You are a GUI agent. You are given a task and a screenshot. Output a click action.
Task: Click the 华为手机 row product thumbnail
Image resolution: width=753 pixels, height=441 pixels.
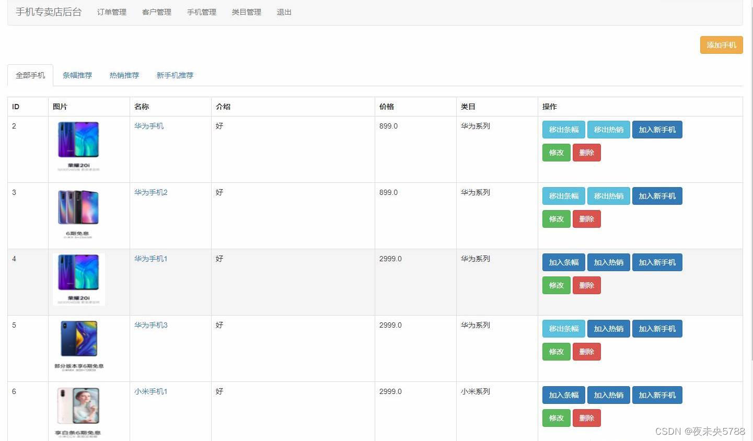[x=78, y=147]
